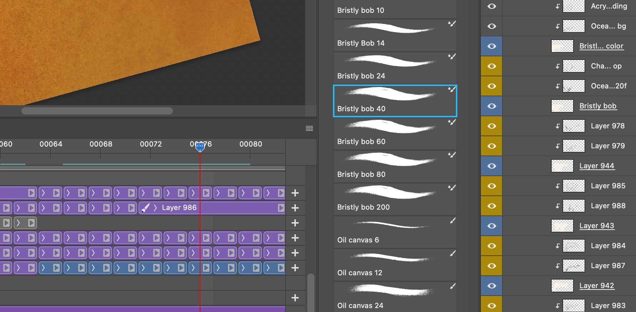Hide the Ocea... bg layer
Screen dimensions: 636x312
click(x=492, y=26)
